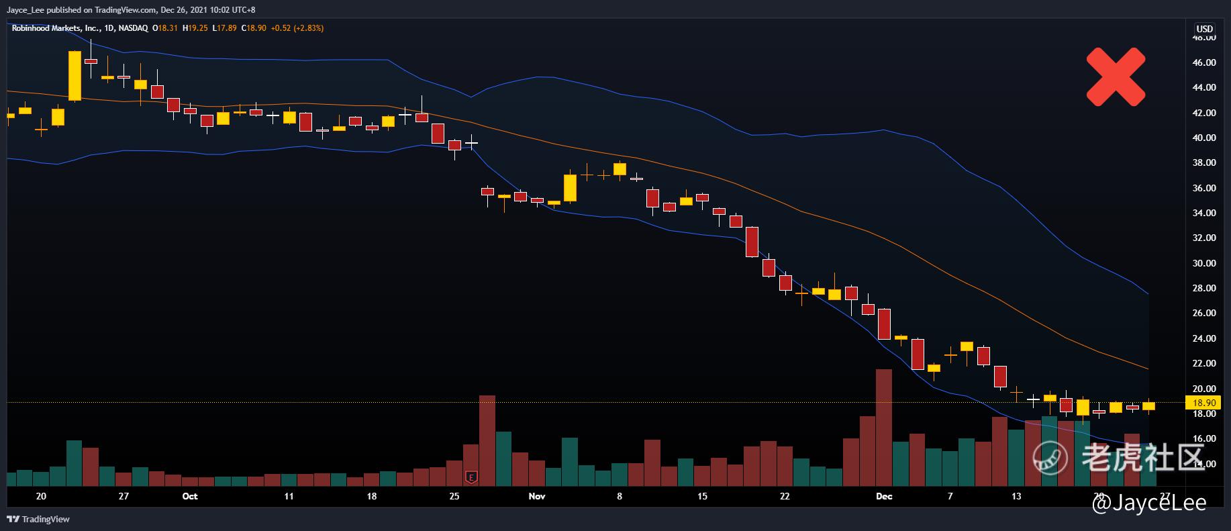Click the 22 date label on time axis
This screenshot has height=531, width=1231.
[x=785, y=496]
